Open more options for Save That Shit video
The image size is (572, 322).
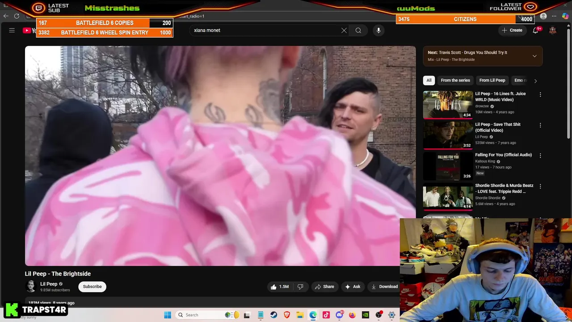(540, 125)
